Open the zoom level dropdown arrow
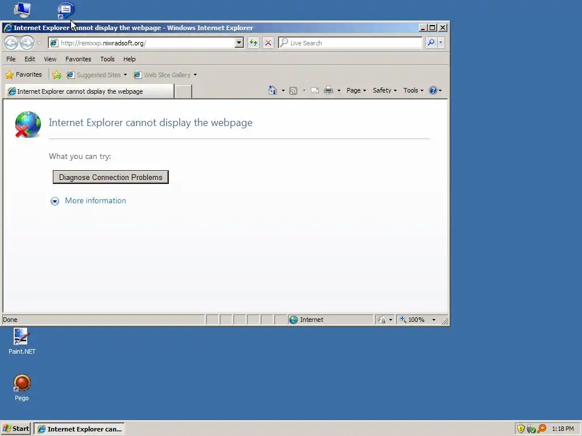This screenshot has width=582, height=436. click(x=434, y=320)
